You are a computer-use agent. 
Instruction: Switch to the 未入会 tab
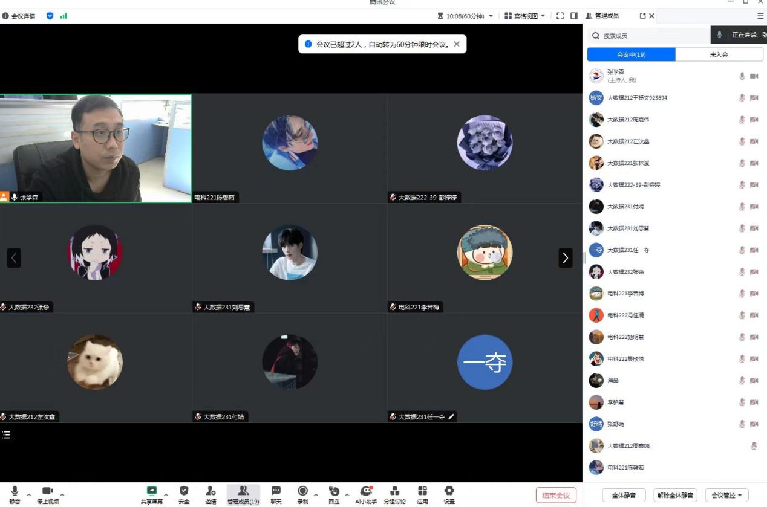coord(719,54)
